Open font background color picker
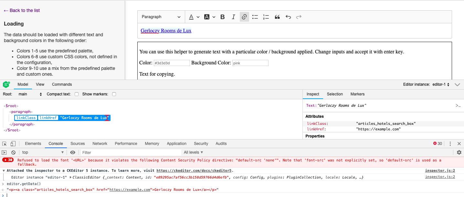The width and height of the screenshot is (464, 197). tap(207, 17)
